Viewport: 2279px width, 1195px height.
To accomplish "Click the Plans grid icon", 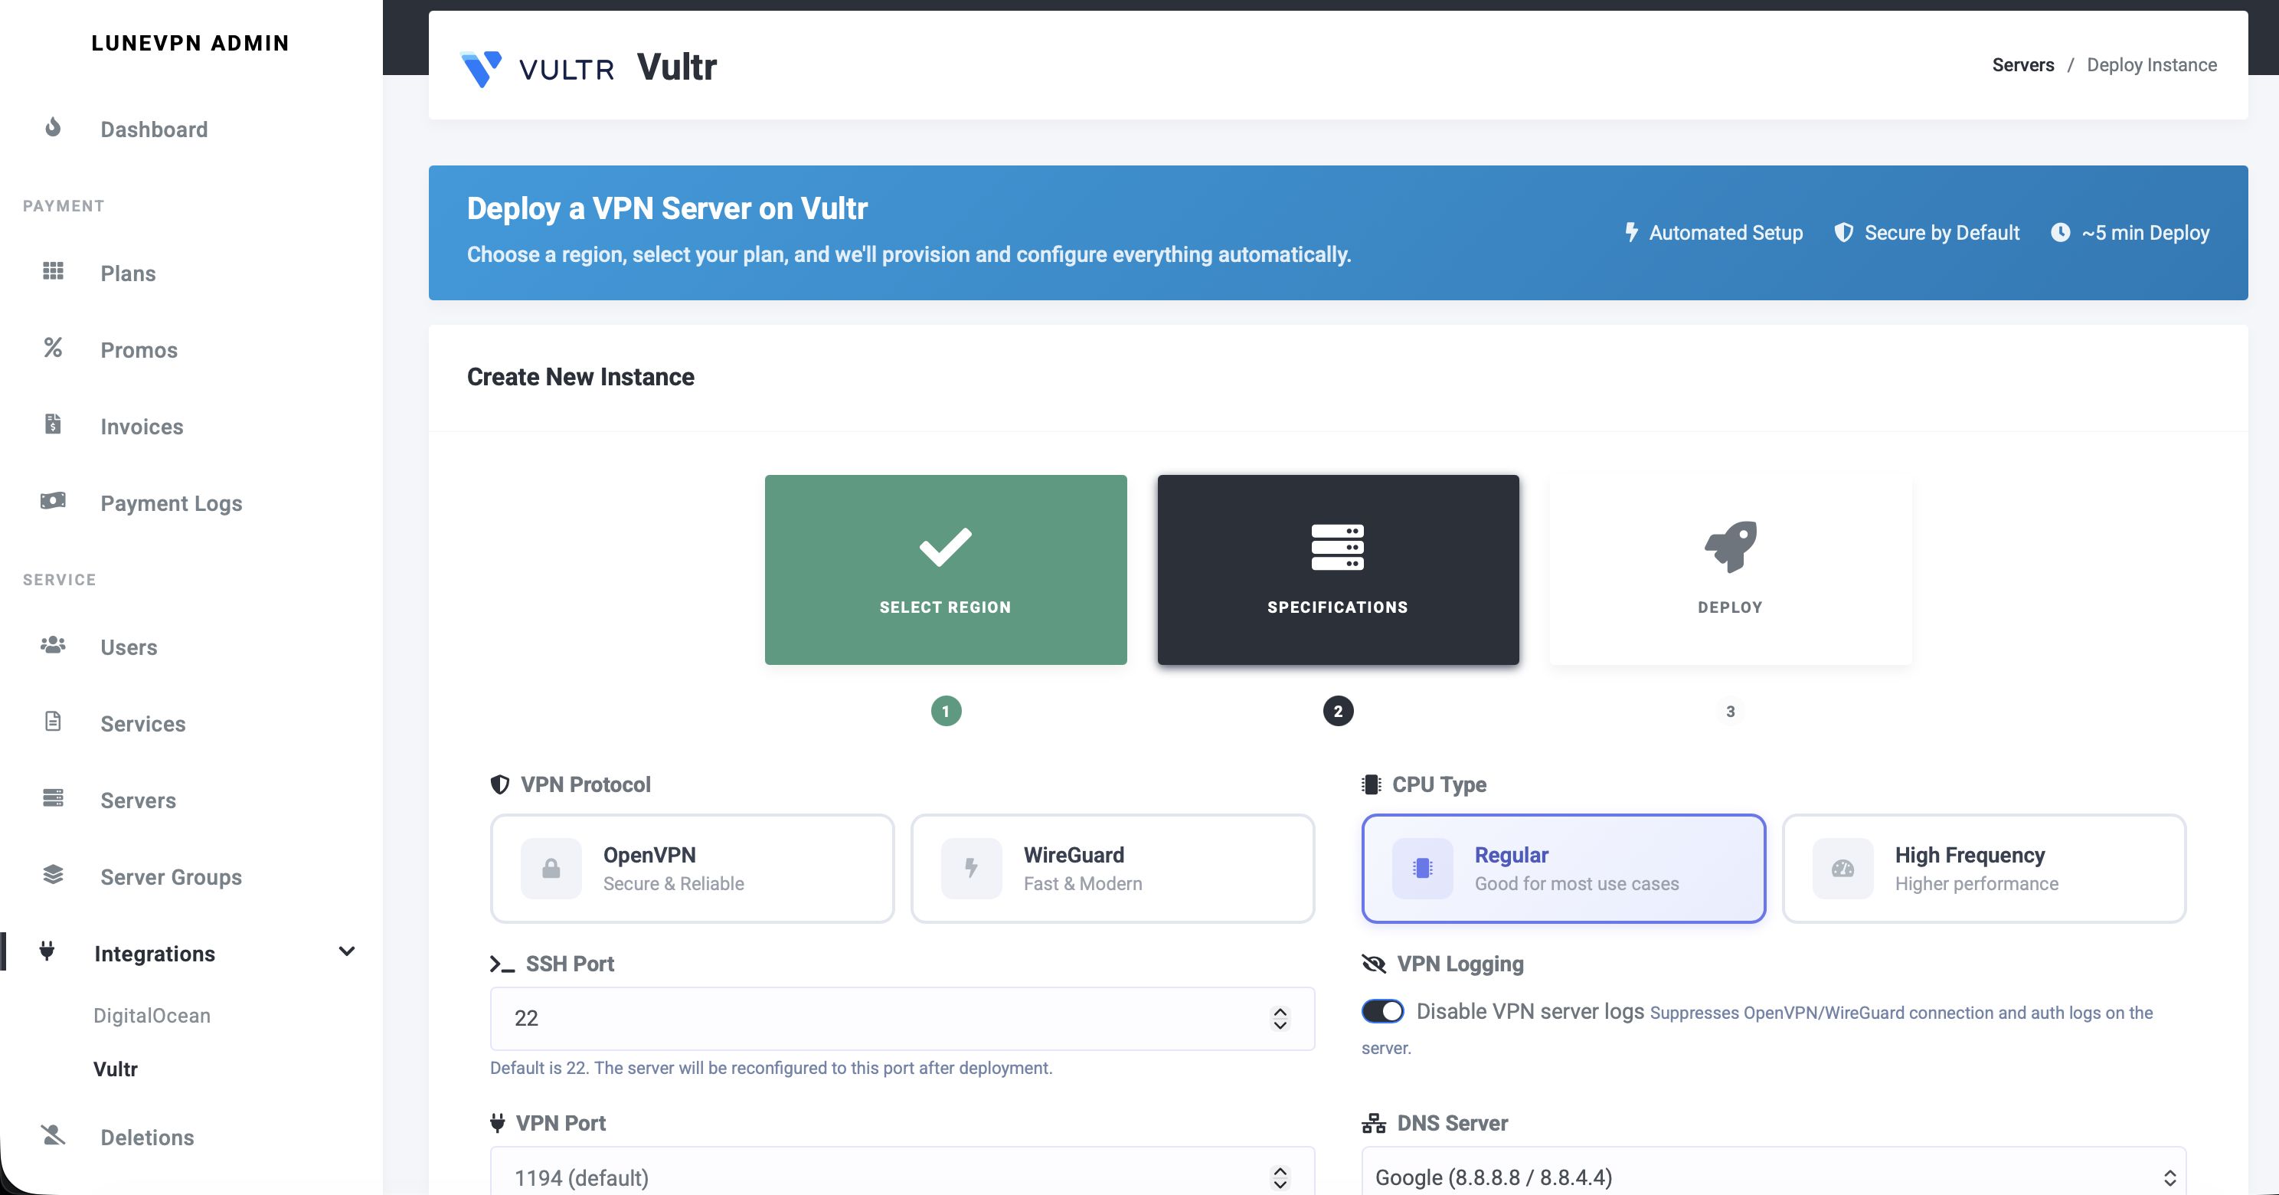I will tap(53, 271).
